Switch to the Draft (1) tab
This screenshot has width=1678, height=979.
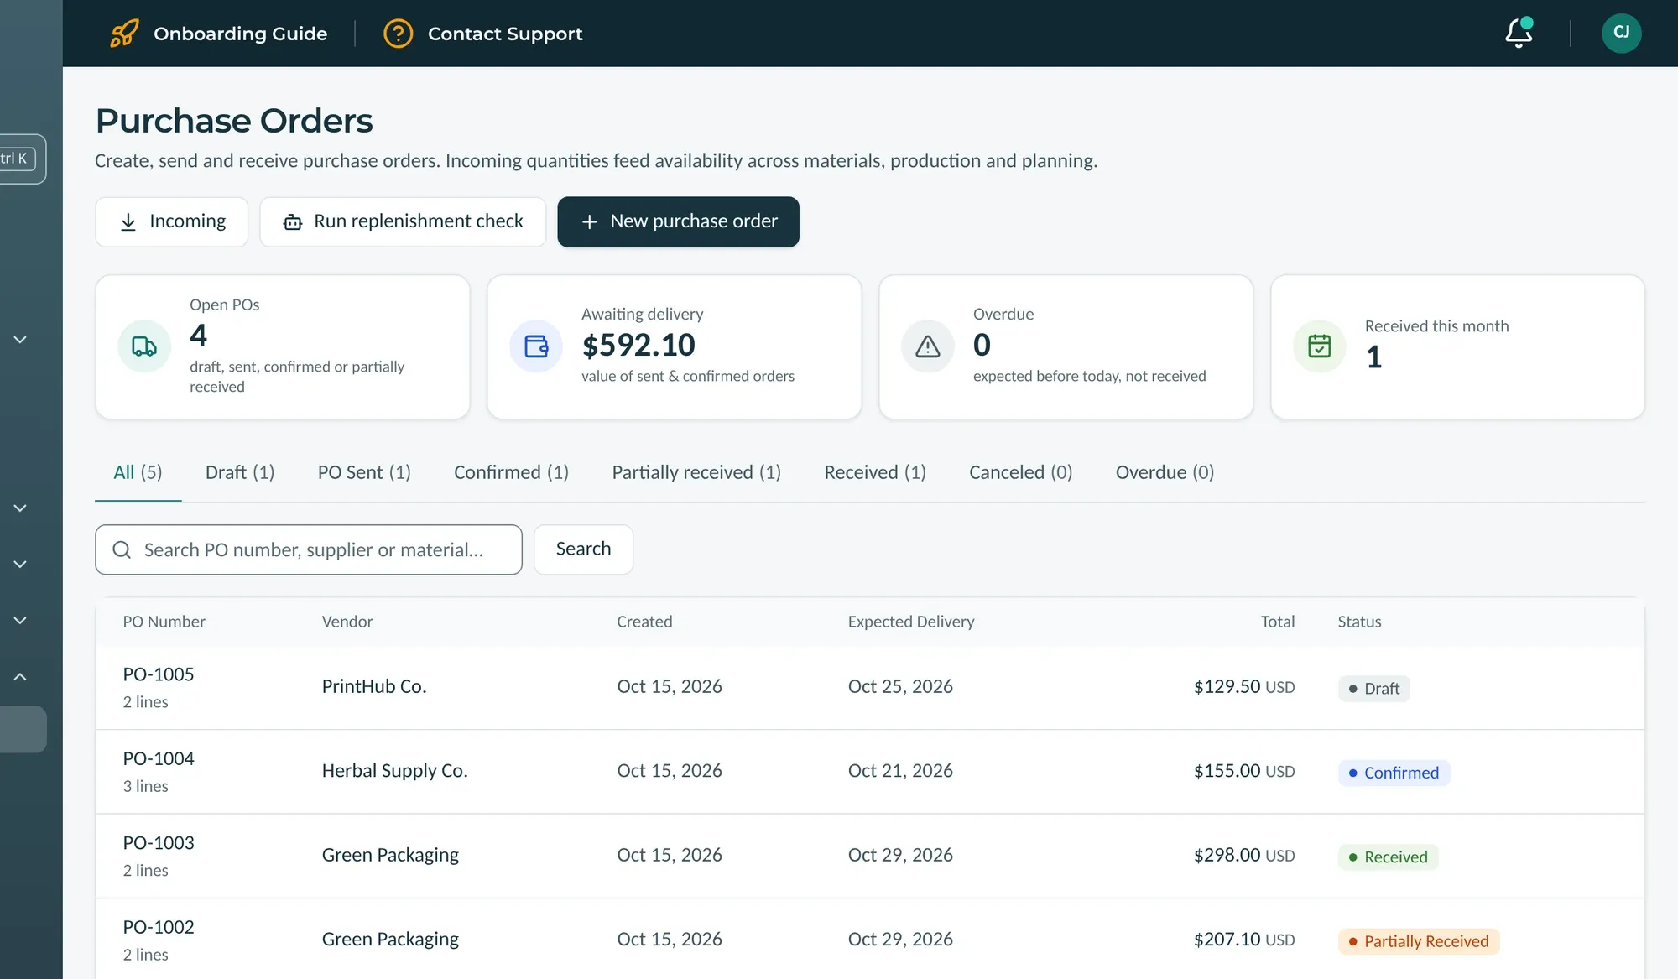click(240, 472)
